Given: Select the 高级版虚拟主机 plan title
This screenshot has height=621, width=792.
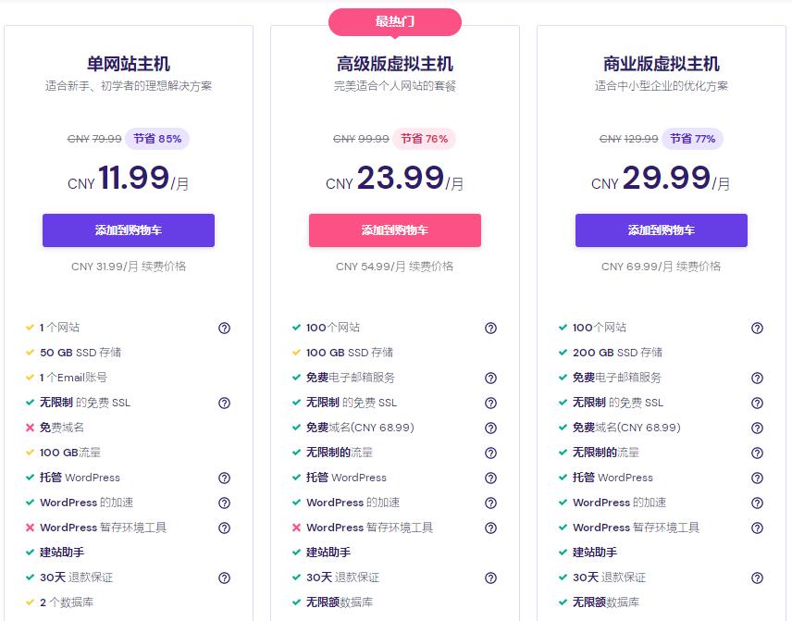Looking at the screenshot, I should (x=394, y=64).
